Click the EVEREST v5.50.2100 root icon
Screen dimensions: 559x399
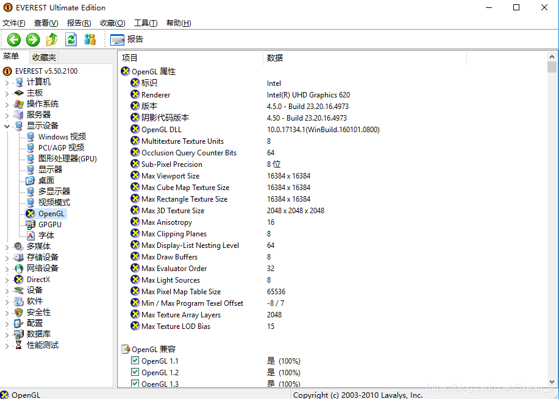pos(7,71)
